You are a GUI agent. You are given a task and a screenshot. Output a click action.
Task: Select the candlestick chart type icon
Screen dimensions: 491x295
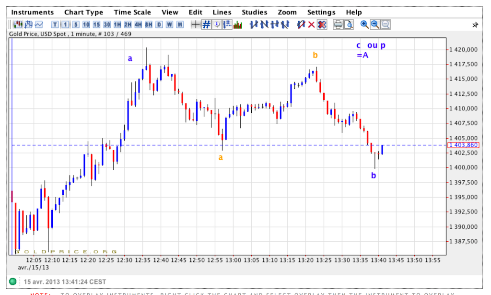(18, 24)
